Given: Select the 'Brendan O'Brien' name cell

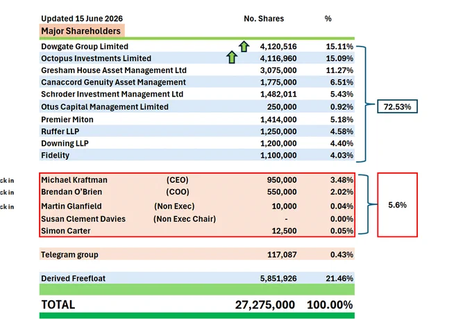Looking at the screenshot, I should tap(71, 192).
